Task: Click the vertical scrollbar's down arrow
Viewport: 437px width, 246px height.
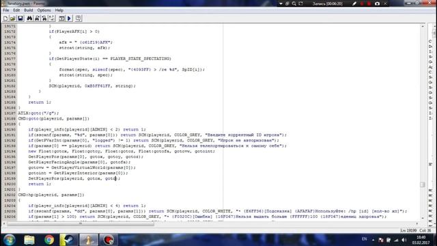Action: 423,219
